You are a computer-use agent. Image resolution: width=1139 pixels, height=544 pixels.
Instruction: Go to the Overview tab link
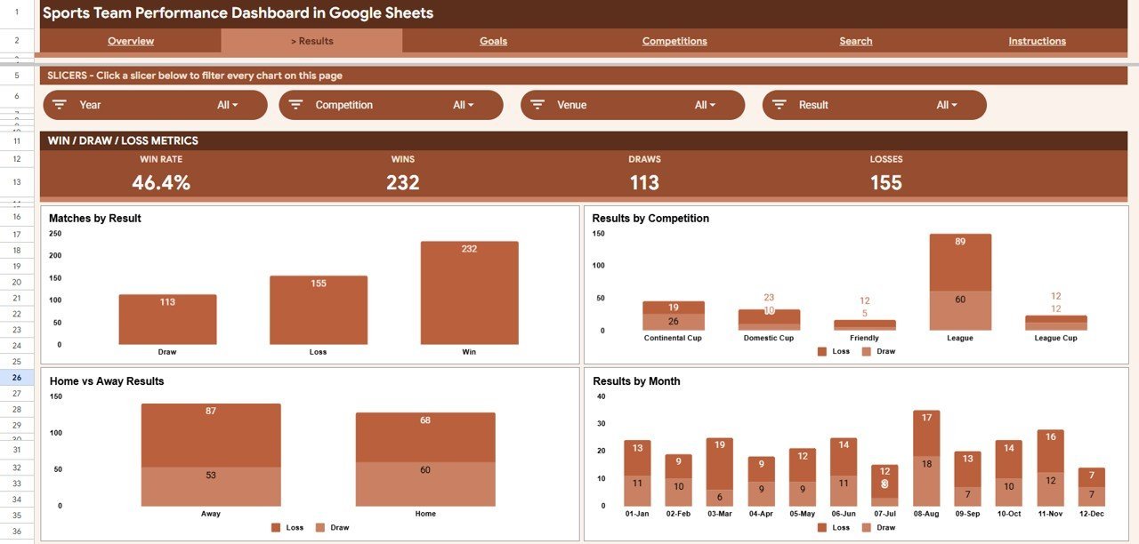(131, 41)
